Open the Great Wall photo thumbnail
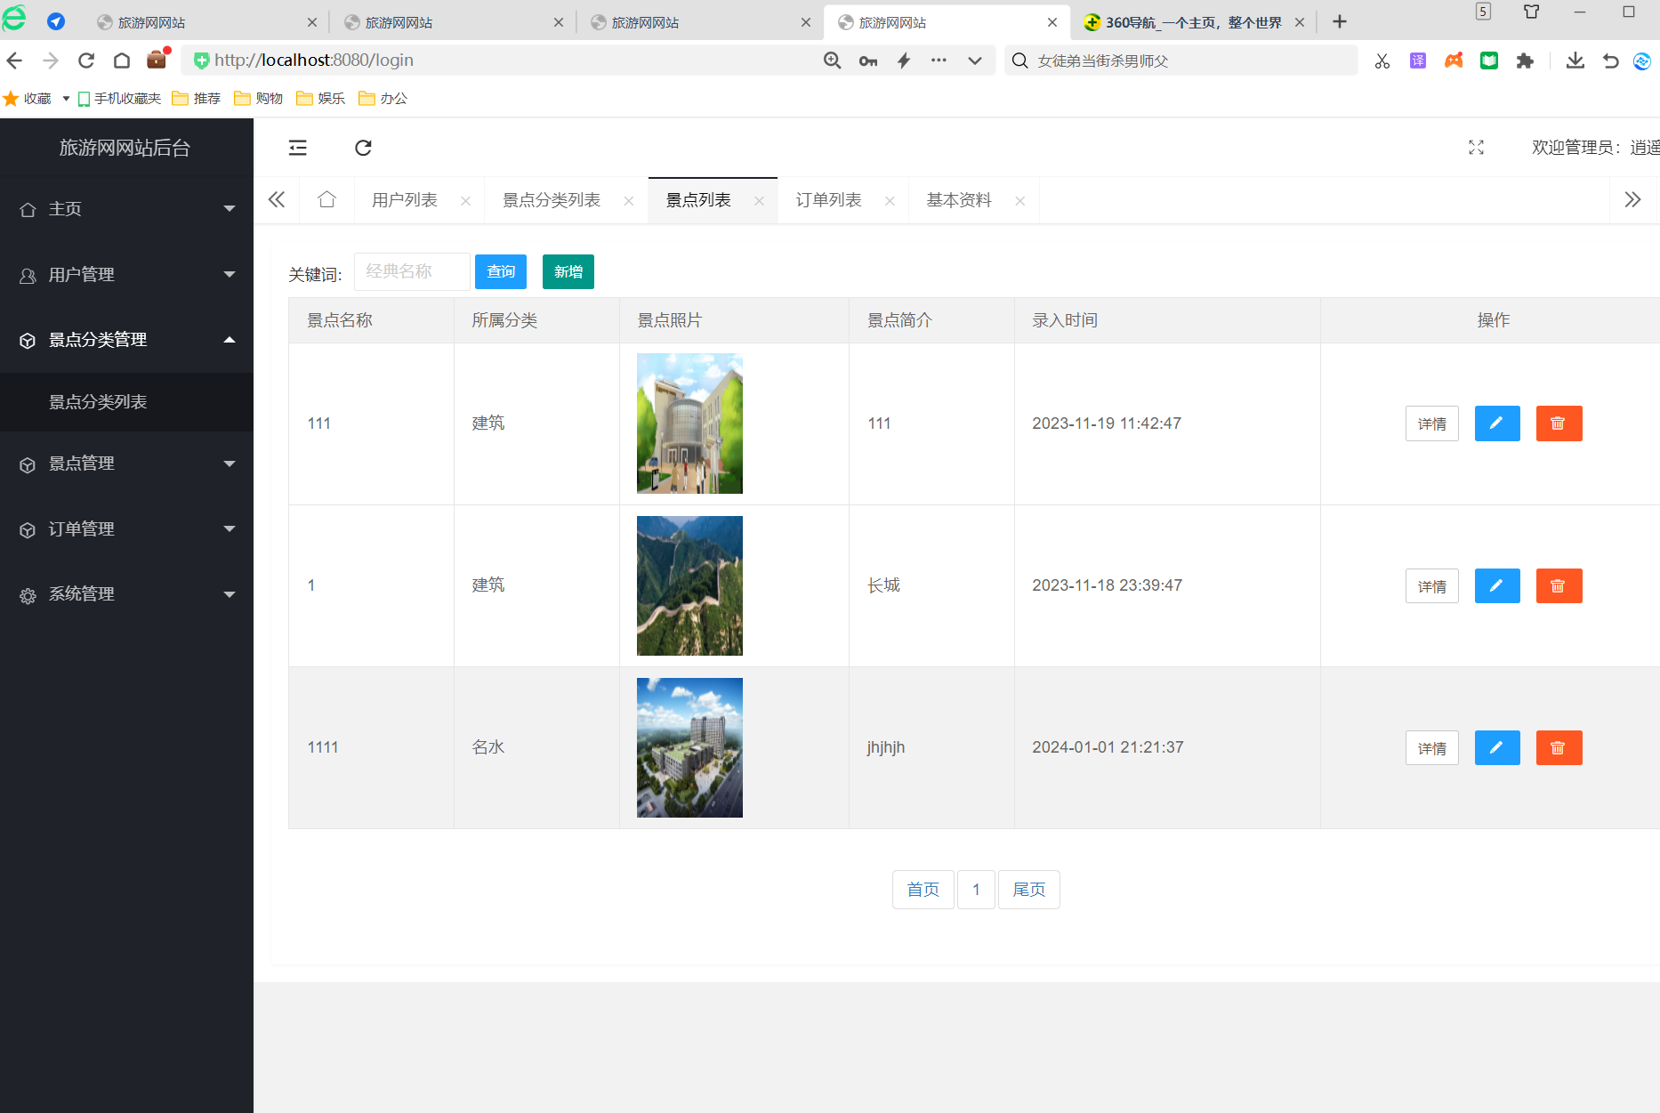1660x1113 pixels. 689,585
